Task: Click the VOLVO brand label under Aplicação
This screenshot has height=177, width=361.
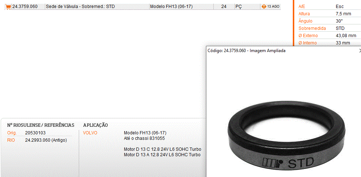Action: point(90,133)
